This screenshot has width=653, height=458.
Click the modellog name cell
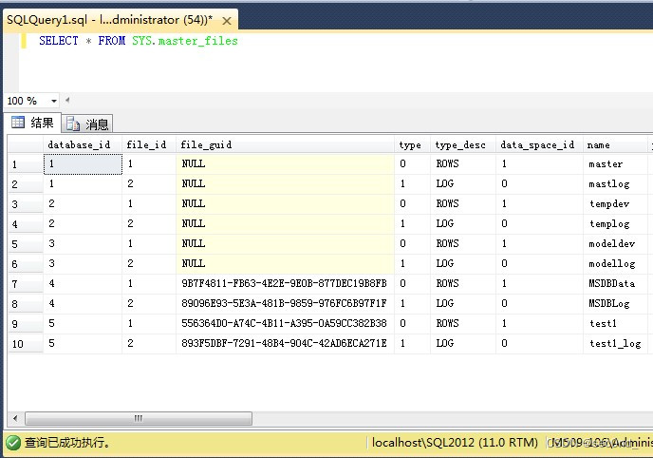(x=616, y=264)
